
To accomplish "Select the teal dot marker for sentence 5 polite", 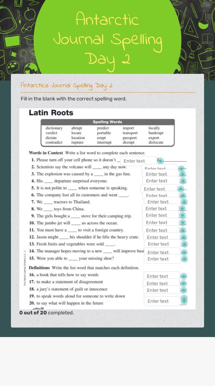I will pos(181,189).
